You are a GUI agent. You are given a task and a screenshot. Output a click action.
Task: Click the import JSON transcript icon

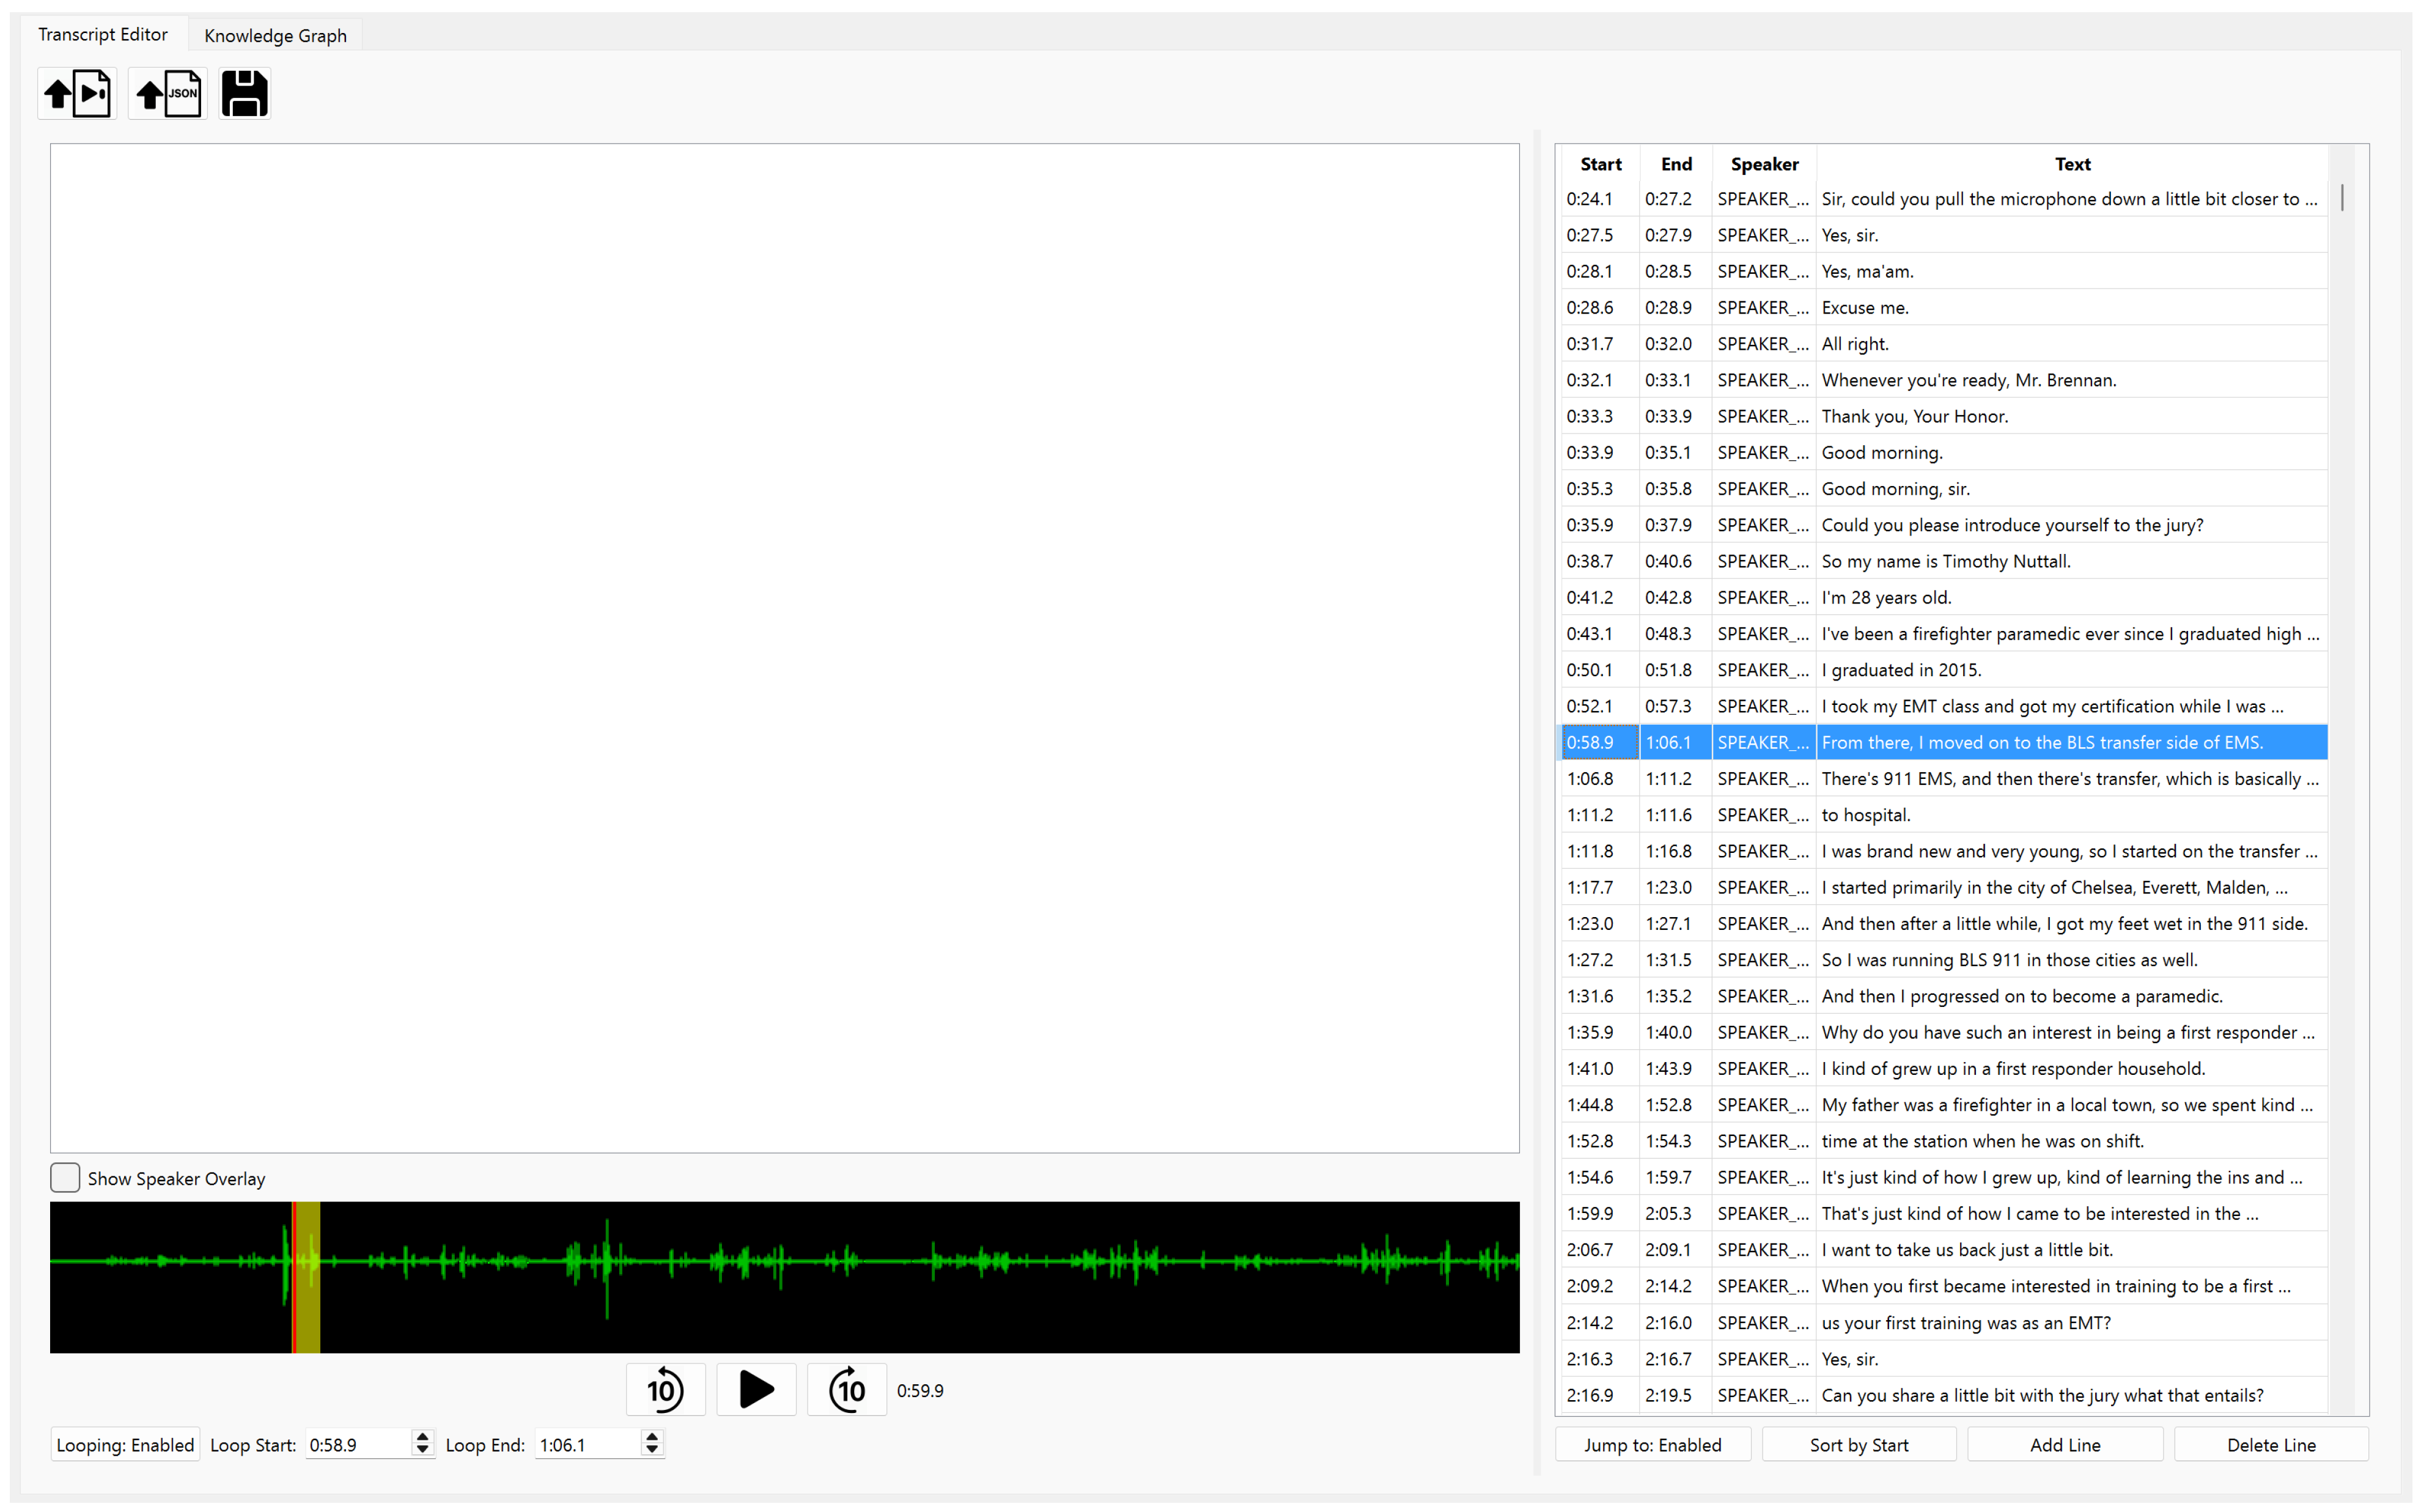(x=167, y=94)
